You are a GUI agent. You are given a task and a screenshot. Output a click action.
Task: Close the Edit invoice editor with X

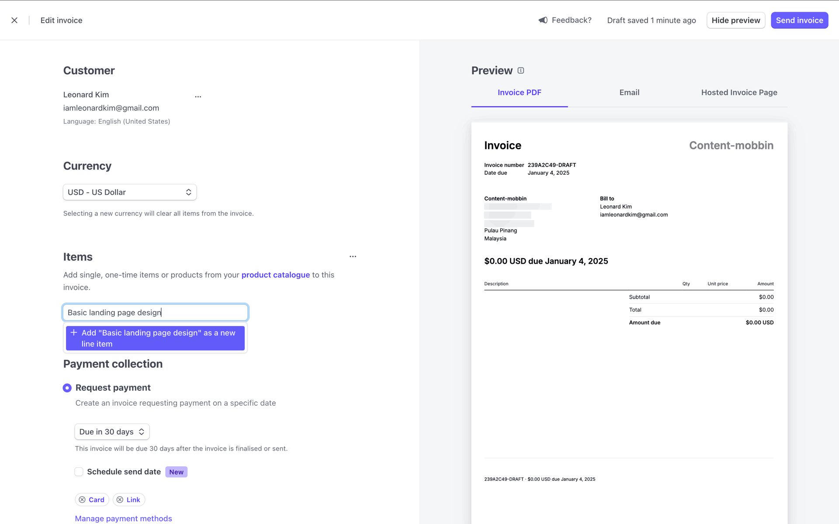pos(14,20)
